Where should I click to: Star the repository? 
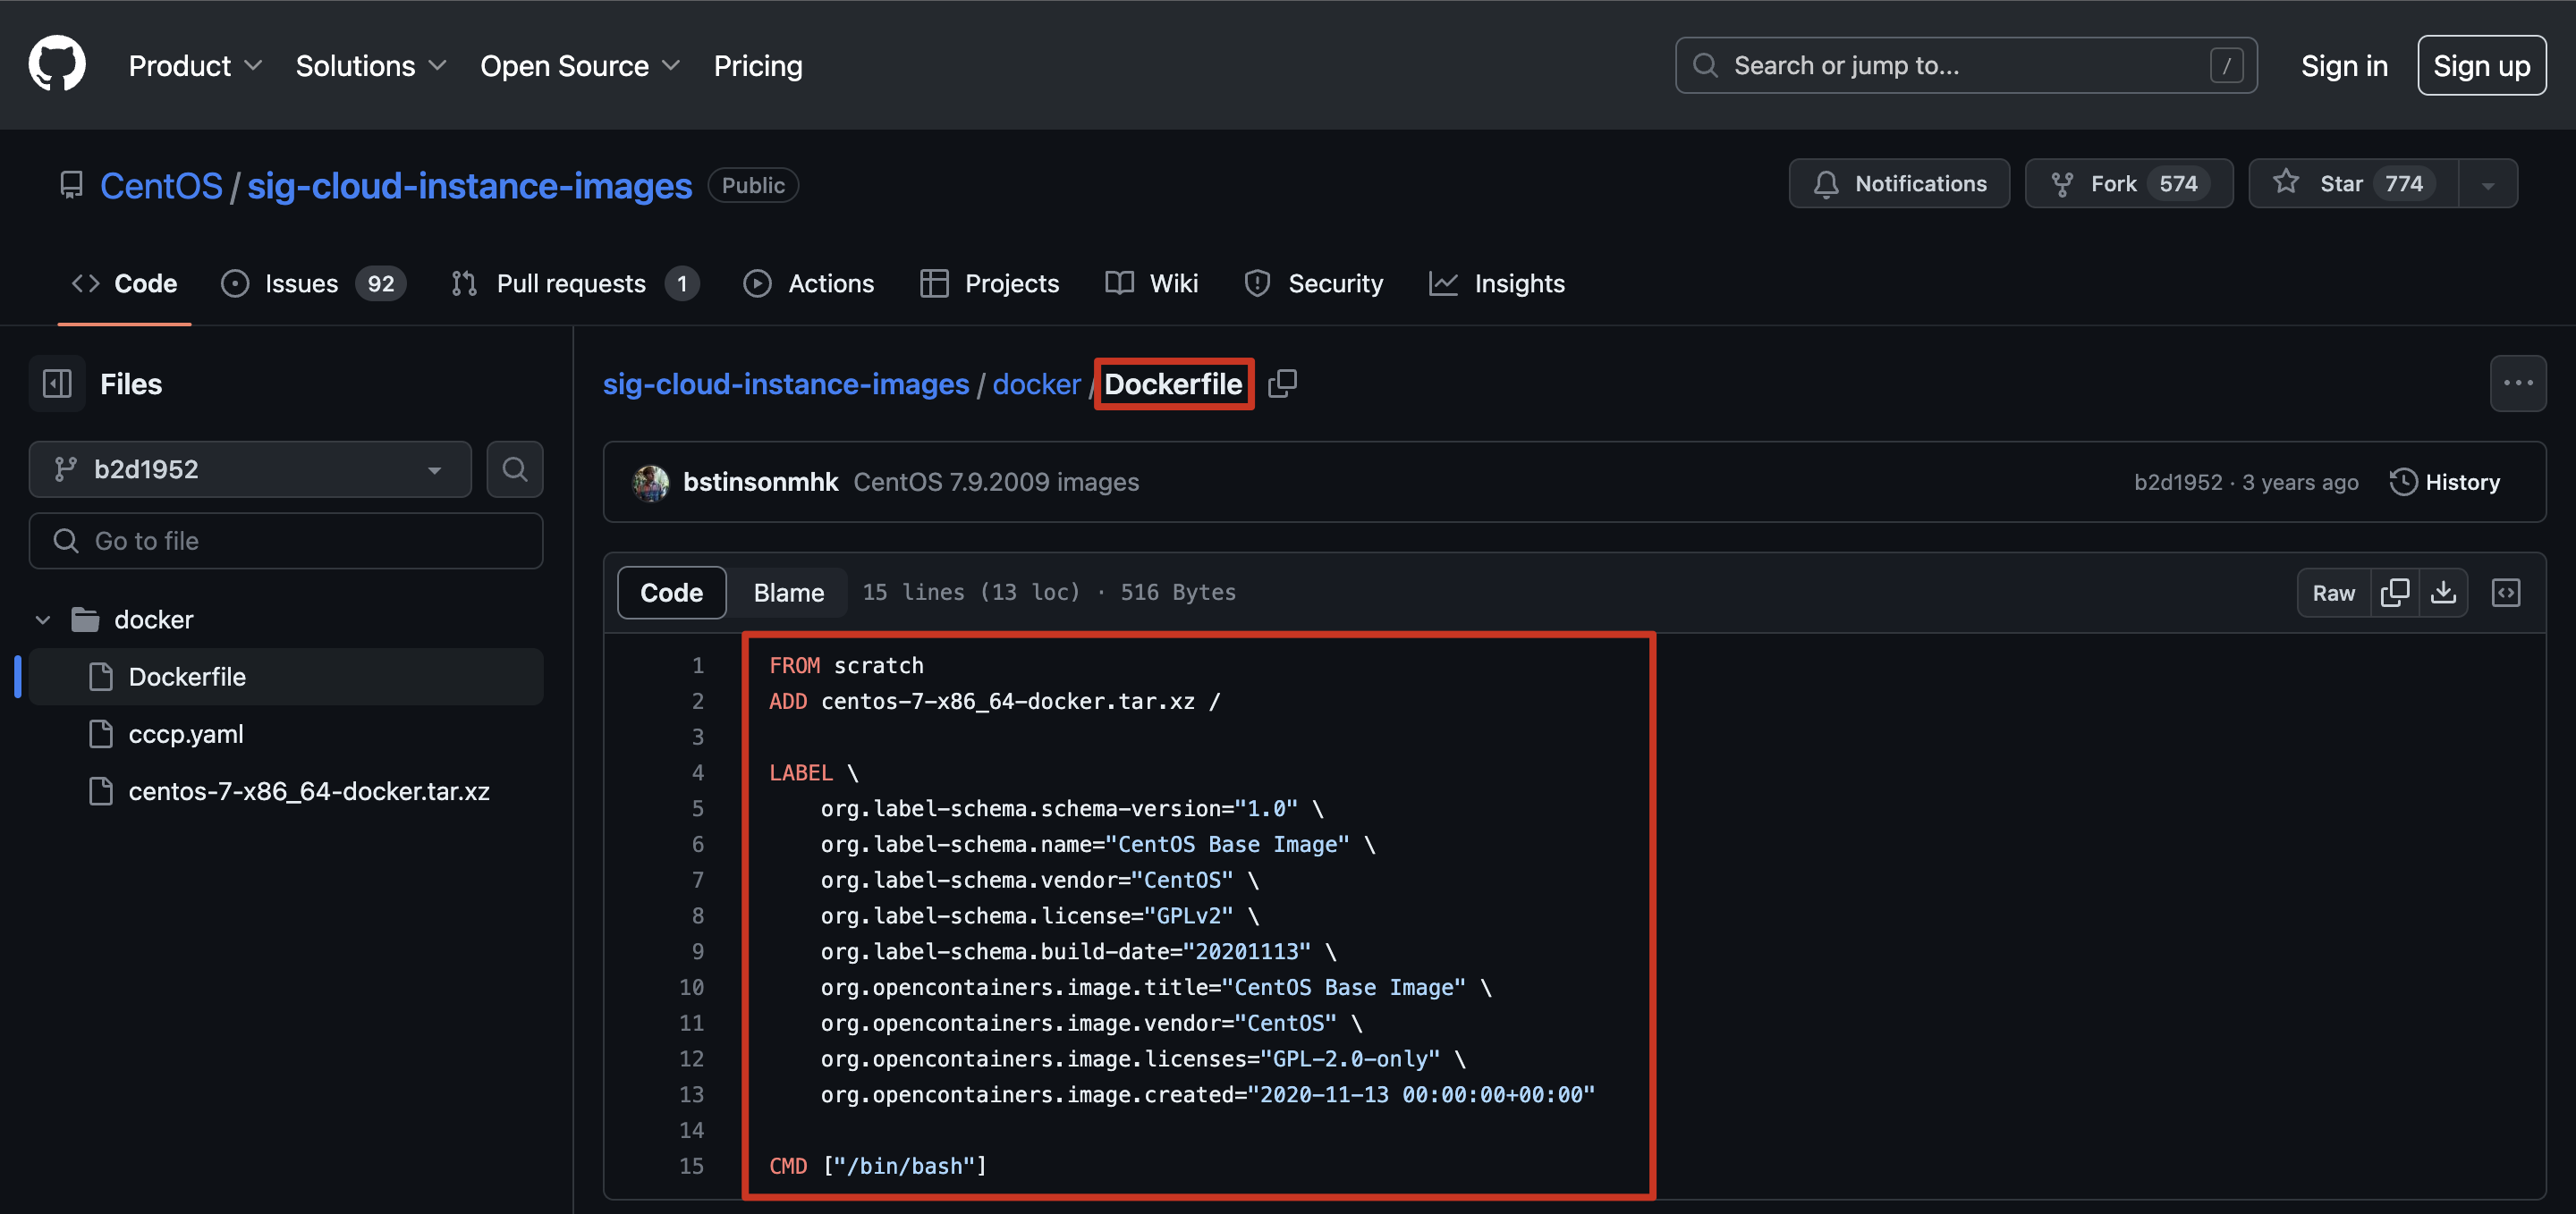click(x=2353, y=184)
